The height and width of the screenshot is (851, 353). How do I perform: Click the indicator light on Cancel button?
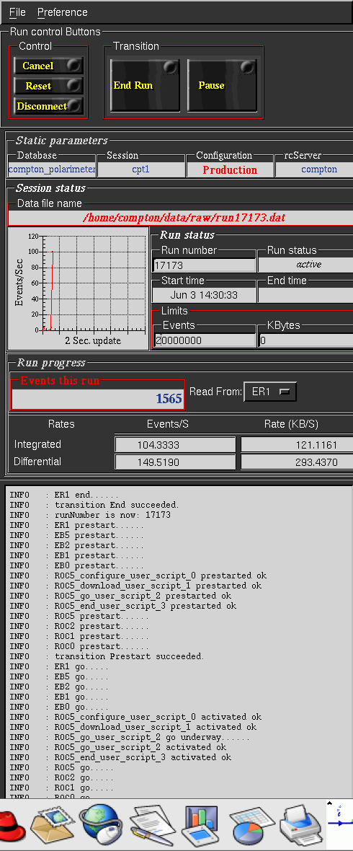tap(73, 66)
